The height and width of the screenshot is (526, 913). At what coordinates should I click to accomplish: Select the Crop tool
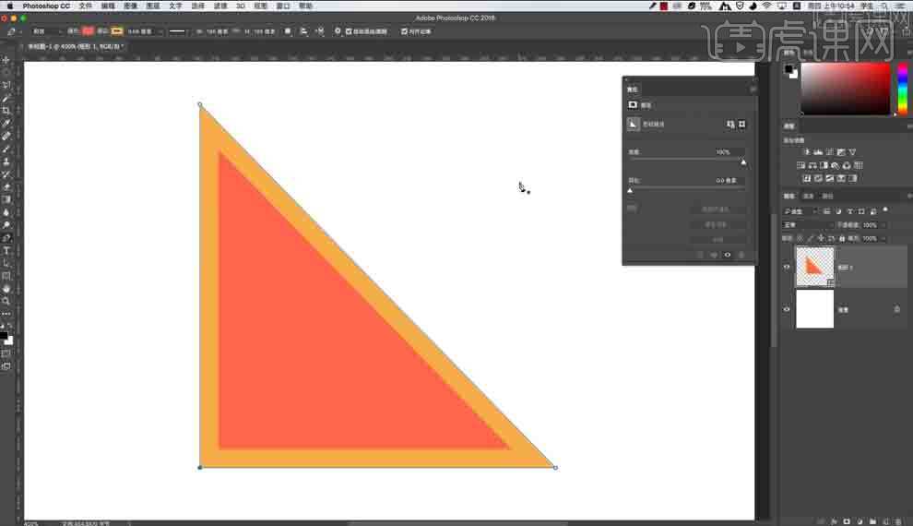click(6, 110)
